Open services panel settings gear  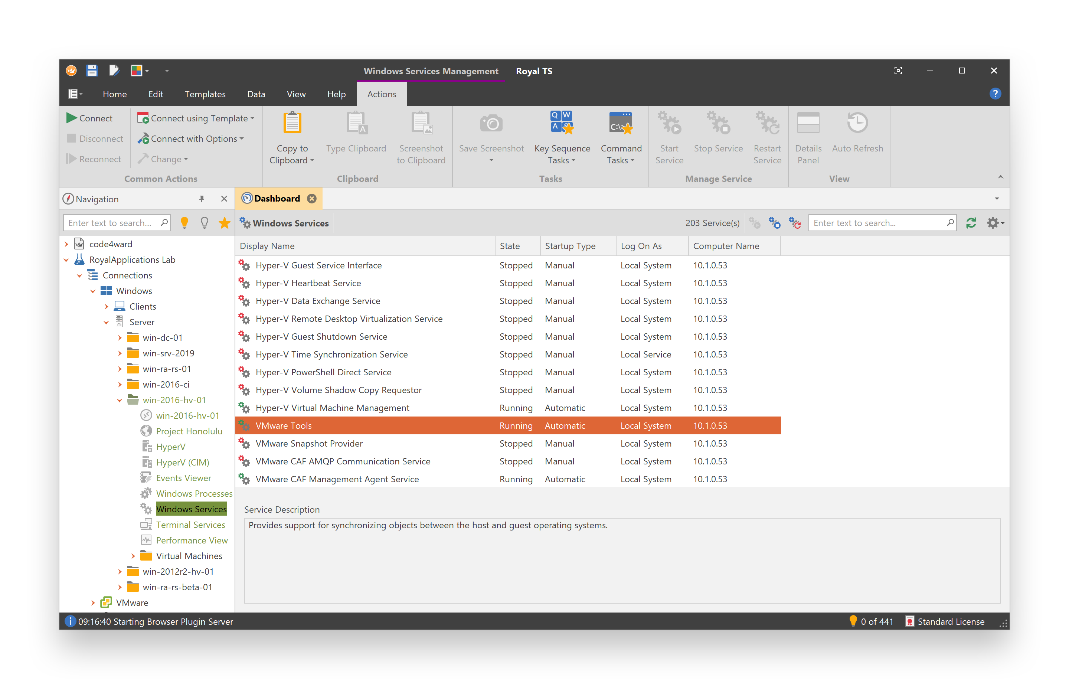click(x=995, y=223)
